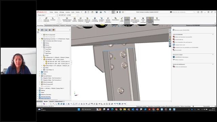Click Afficher les composants cachés
The height and width of the screenshot is (122, 217).
tap(87, 20)
